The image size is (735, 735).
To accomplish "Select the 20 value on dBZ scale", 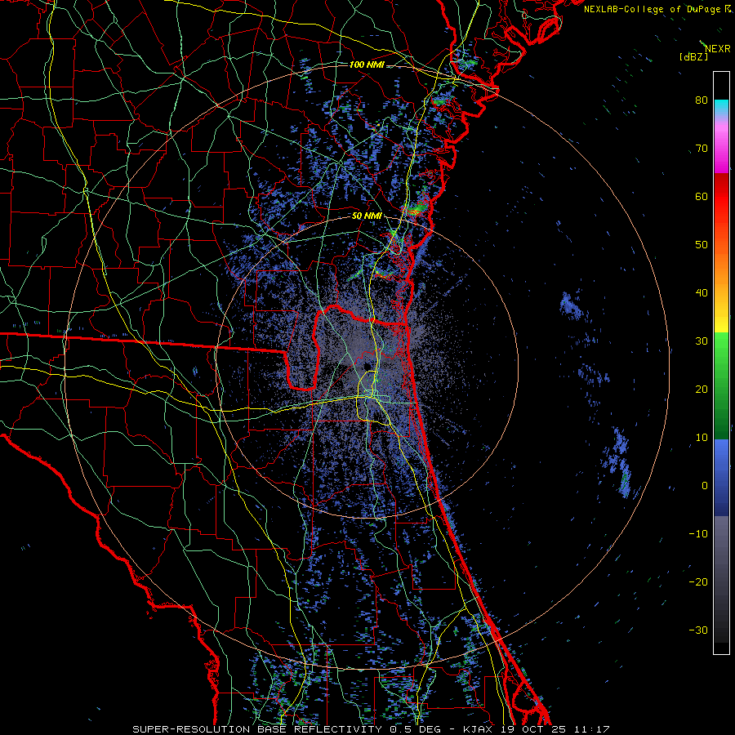I will tap(702, 389).
